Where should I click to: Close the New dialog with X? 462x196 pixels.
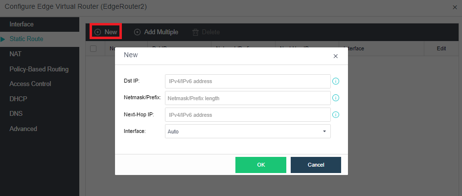point(335,56)
